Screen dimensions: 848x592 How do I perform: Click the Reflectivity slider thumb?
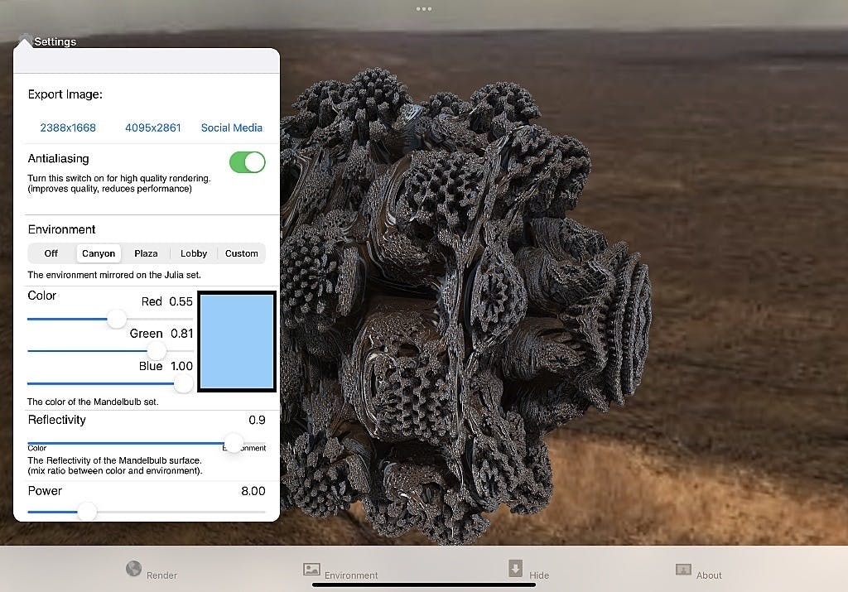(x=234, y=443)
